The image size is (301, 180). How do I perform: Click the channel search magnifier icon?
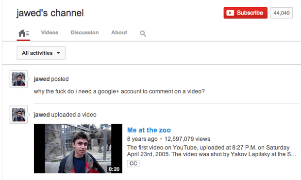point(143,33)
